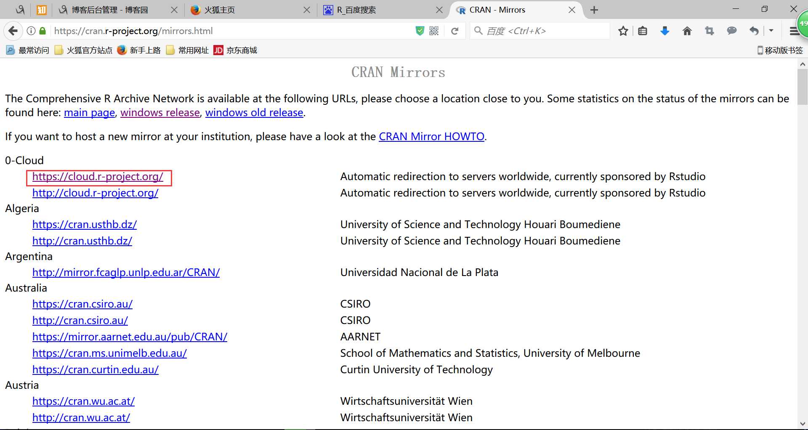808x430 pixels.
Task: Open https://cran.wu.ac.at/ Austria mirror
Action: click(x=83, y=401)
